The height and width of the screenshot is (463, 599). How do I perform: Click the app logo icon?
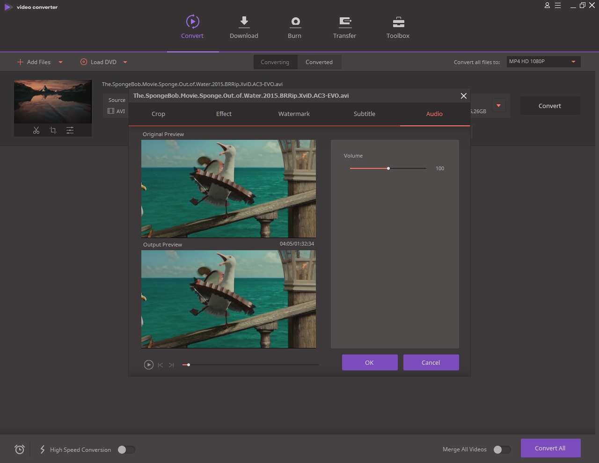(x=8, y=7)
